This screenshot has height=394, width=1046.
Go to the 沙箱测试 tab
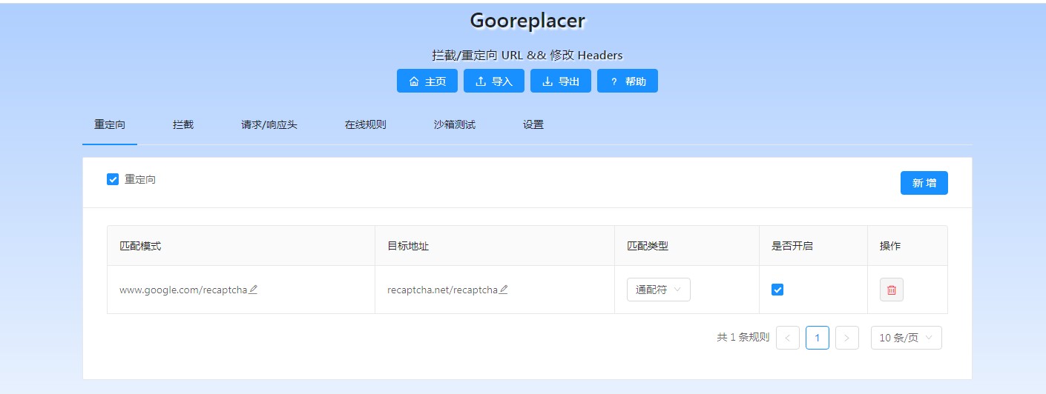click(x=455, y=124)
